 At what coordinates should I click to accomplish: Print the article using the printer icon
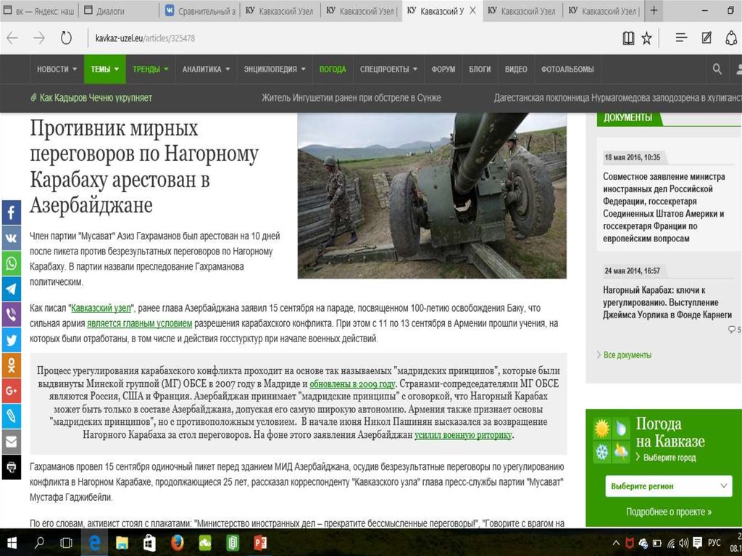click(x=12, y=467)
